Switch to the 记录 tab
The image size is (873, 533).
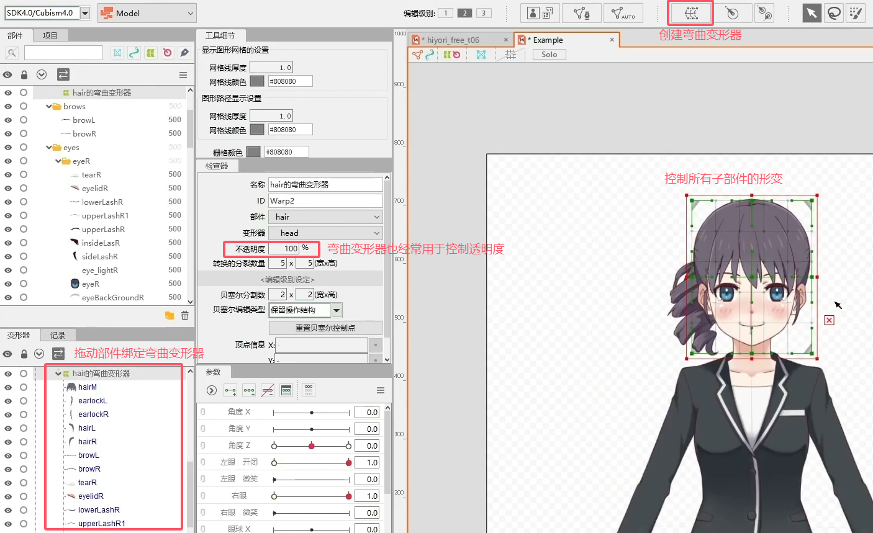58,335
